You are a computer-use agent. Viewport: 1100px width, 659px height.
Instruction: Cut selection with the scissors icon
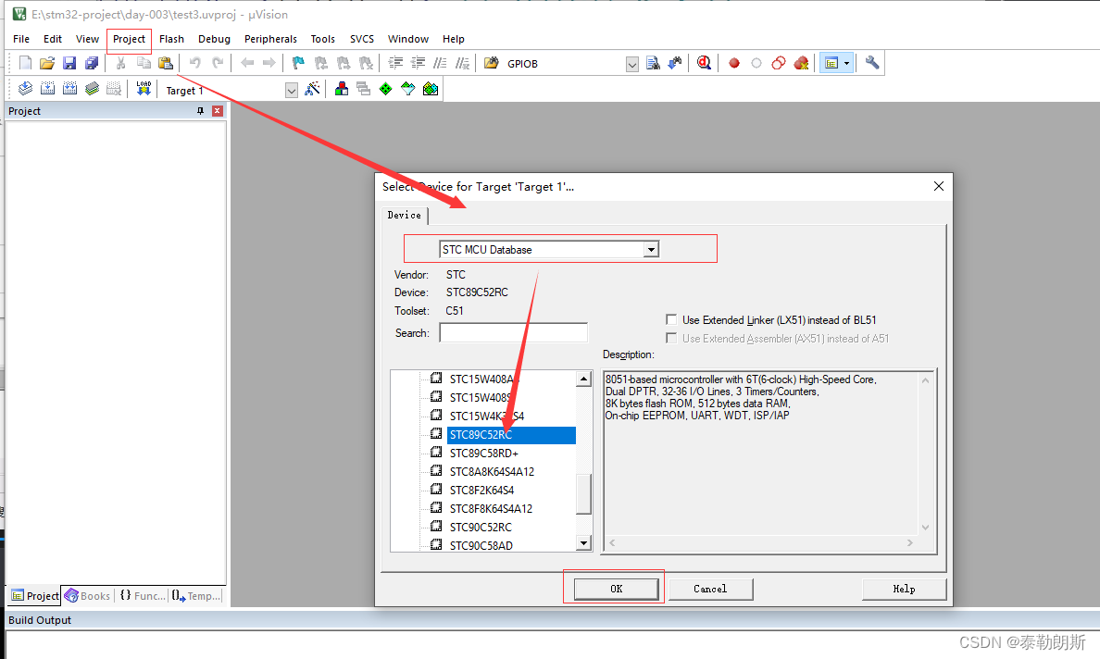(x=120, y=63)
